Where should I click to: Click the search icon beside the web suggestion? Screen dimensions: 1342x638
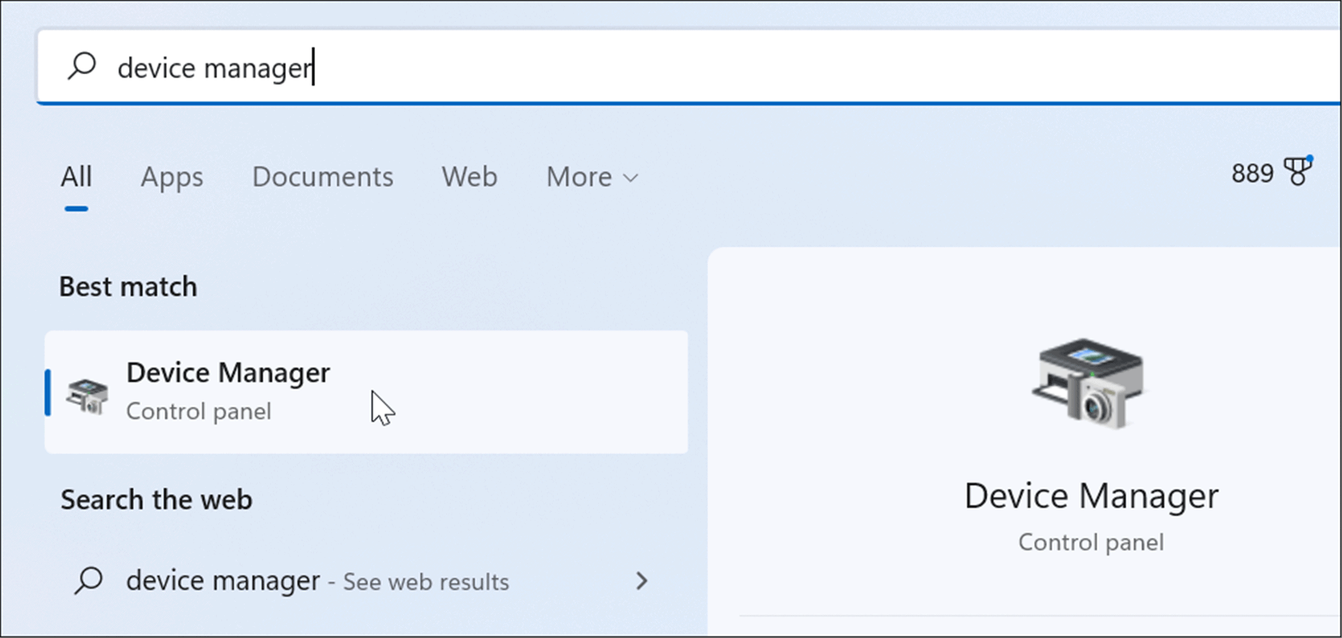coord(90,580)
